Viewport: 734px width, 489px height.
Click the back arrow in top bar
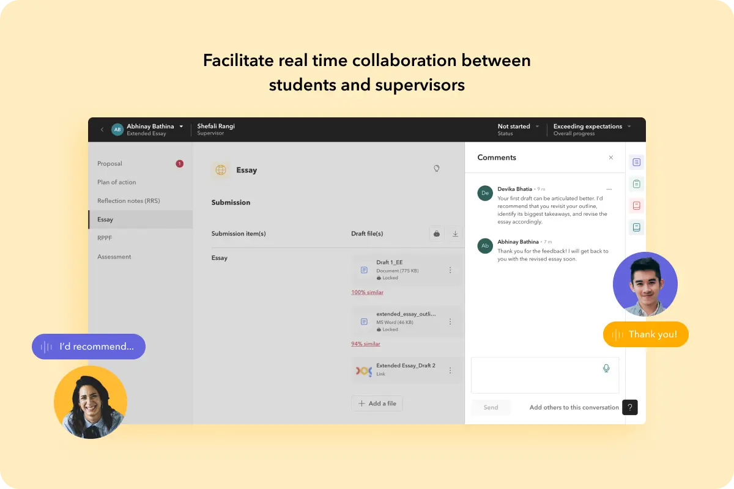pos(102,130)
